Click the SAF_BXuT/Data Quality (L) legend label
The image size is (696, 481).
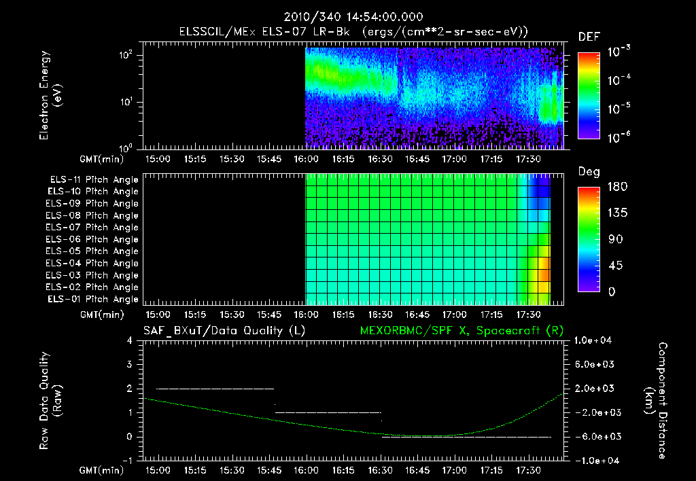pos(224,331)
